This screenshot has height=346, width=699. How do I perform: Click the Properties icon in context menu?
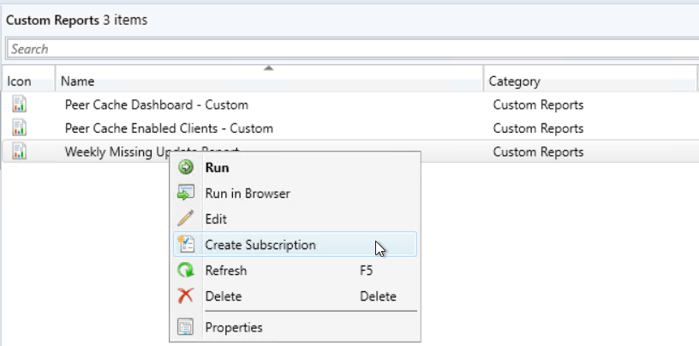(185, 327)
